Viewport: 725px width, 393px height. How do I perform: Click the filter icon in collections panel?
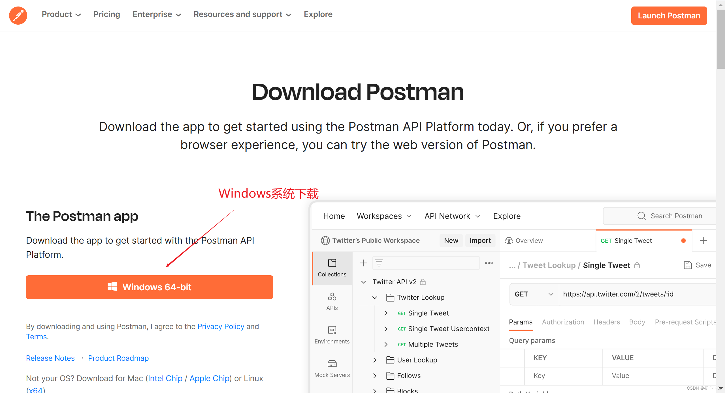tap(379, 263)
